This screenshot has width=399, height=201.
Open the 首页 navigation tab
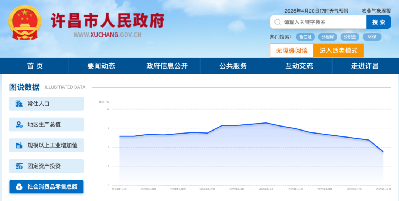click(x=35, y=66)
